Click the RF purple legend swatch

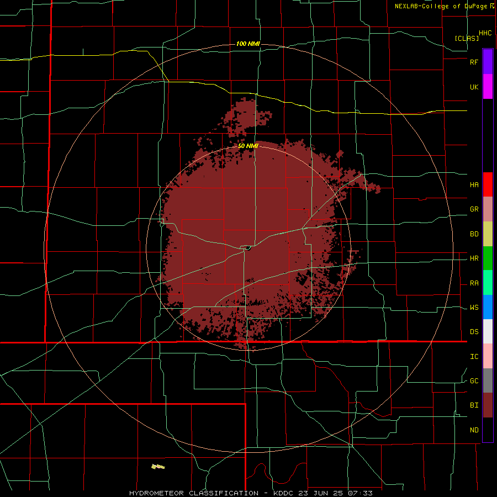point(488,61)
